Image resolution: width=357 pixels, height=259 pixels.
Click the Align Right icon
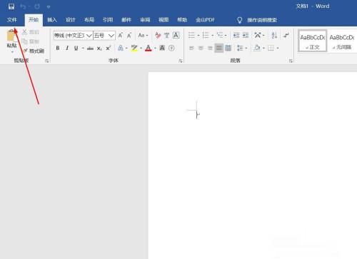pyautogui.click(x=210, y=49)
